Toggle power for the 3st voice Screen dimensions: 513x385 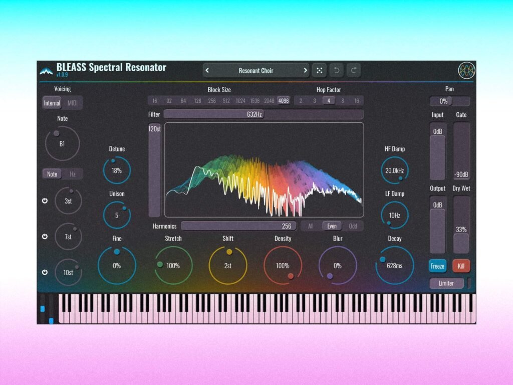45,201
